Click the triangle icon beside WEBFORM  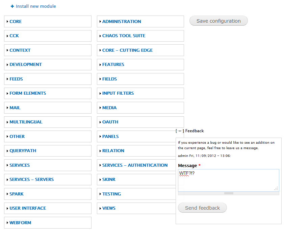coord(7,223)
